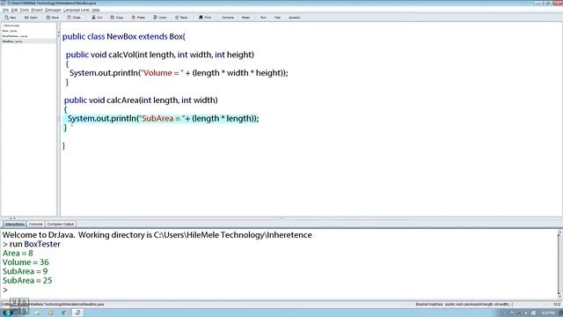Click the Javadoc button in toolbar
Viewport: 563px width, 317px height.
pyautogui.click(x=295, y=18)
